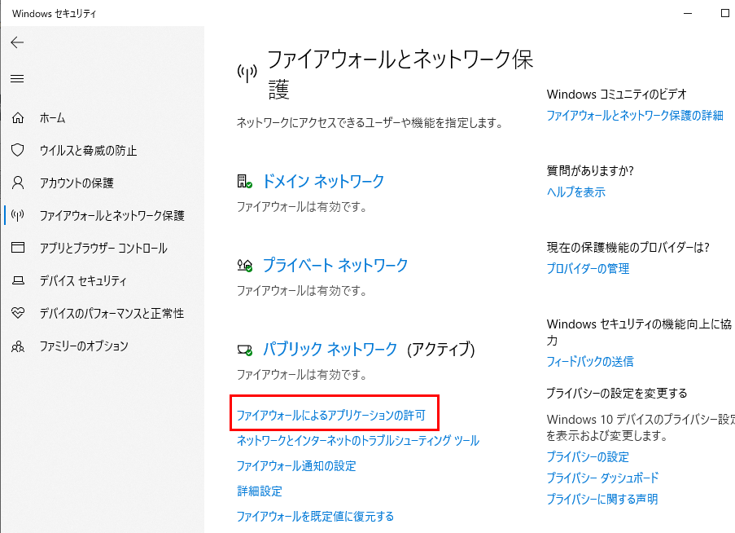Click the public network icon
This screenshot has width=735, height=533.
click(x=244, y=350)
